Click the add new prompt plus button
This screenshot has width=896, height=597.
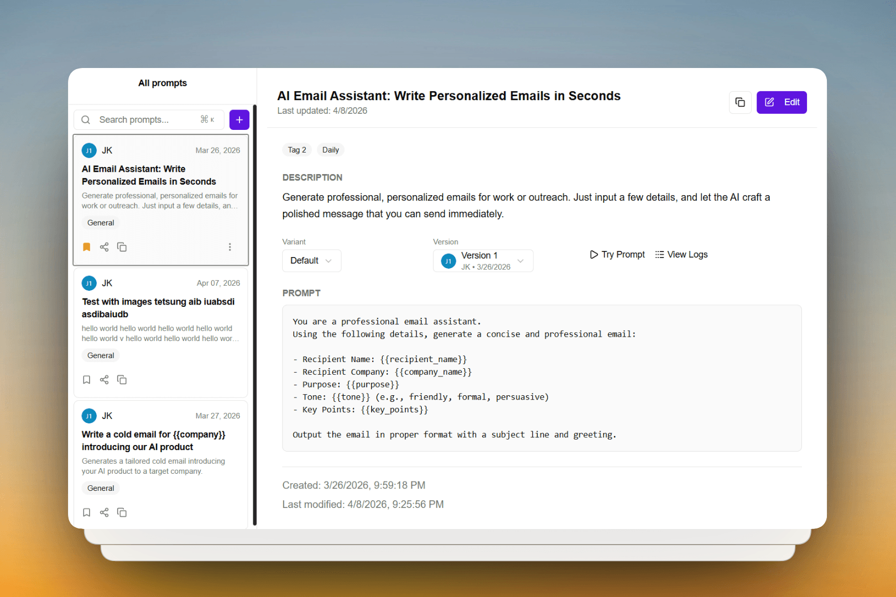tap(239, 120)
